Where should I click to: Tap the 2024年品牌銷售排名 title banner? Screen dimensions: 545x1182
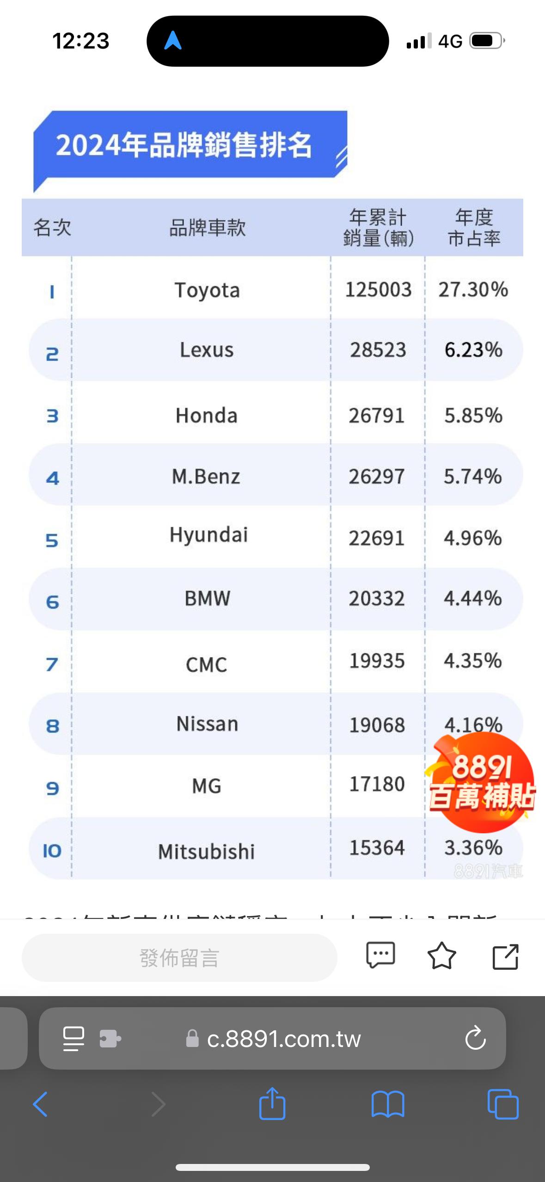click(x=185, y=145)
